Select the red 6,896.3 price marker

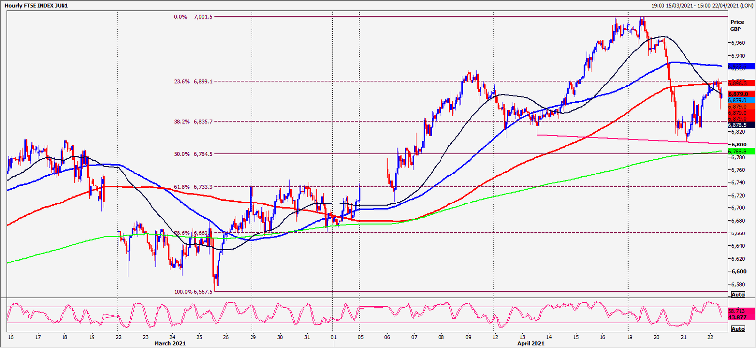(x=737, y=83)
